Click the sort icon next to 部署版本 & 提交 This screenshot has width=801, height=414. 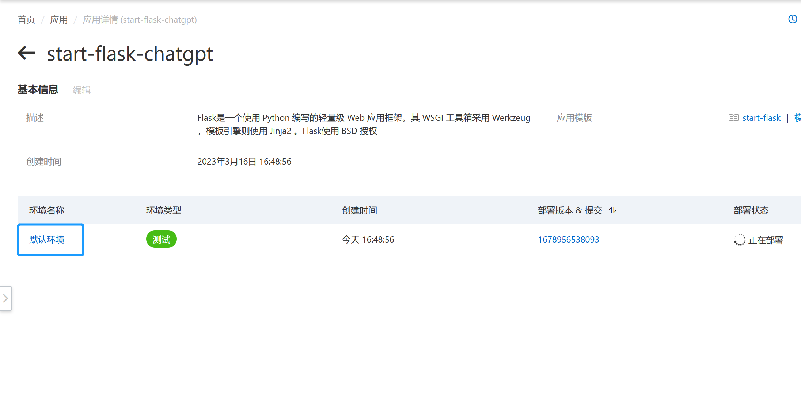pos(612,210)
